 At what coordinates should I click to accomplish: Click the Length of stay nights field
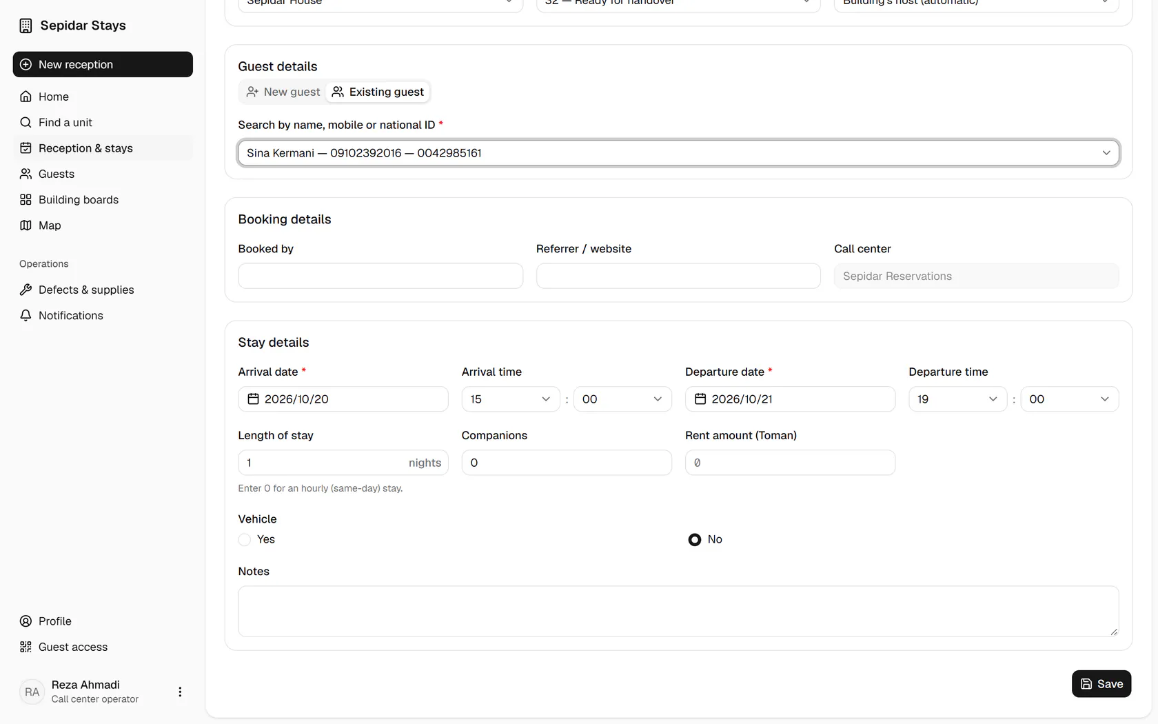[343, 463]
